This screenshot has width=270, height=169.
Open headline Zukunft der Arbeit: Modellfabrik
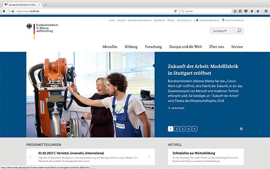(x=203, y=69)
